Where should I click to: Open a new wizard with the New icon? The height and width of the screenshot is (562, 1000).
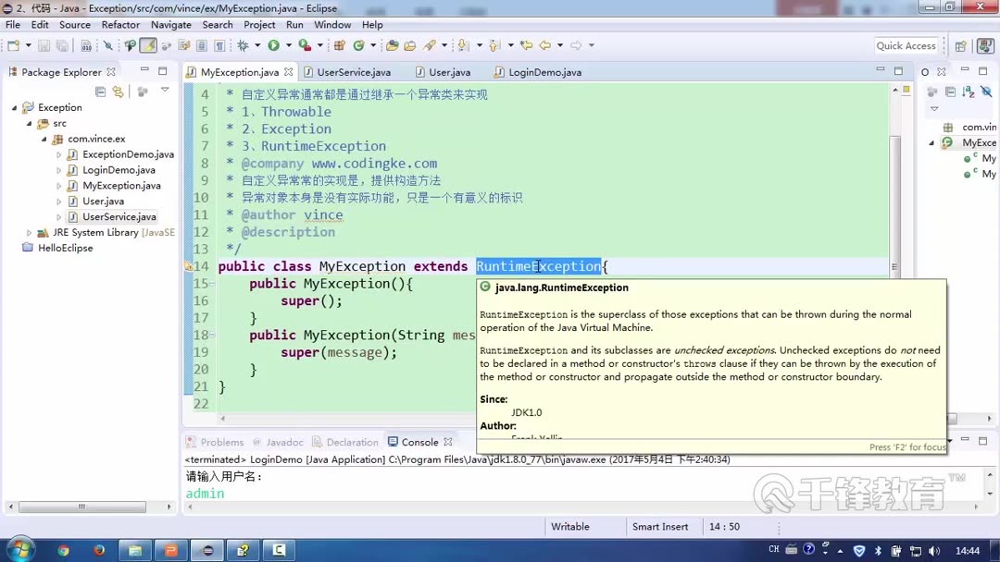pyautogui.click(x=11, y=44)
